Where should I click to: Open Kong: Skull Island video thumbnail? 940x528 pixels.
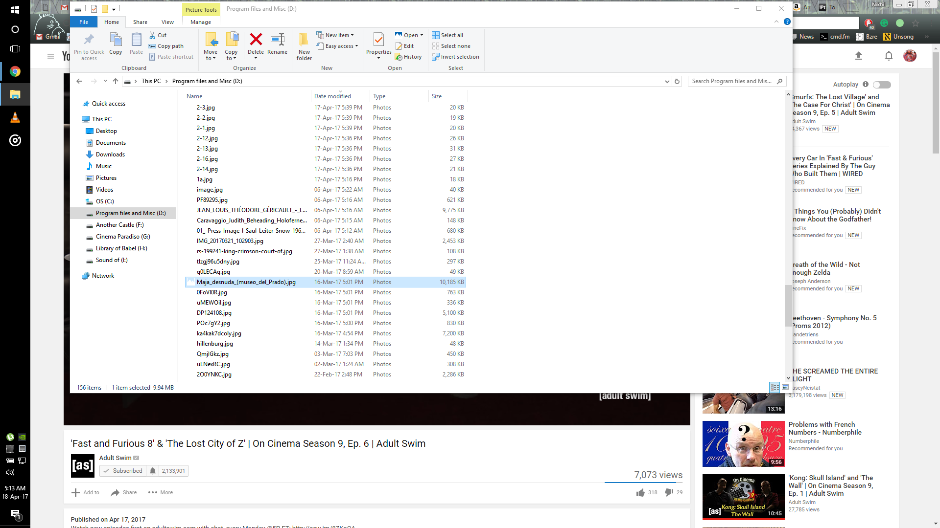(743, 497)
